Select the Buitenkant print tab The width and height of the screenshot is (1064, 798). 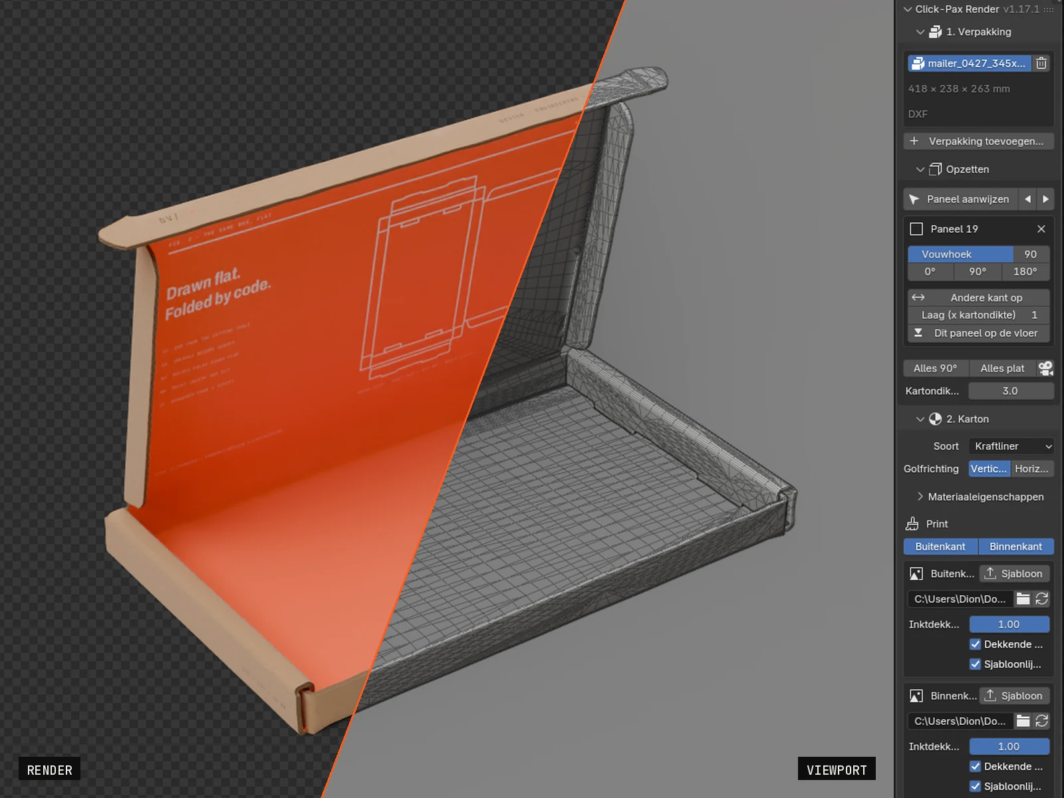940,547
